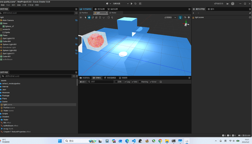The width and height of the screenshot is (252, 144).
Task: Toggle the 3D view mode button
Action: (x=81, y=17)
